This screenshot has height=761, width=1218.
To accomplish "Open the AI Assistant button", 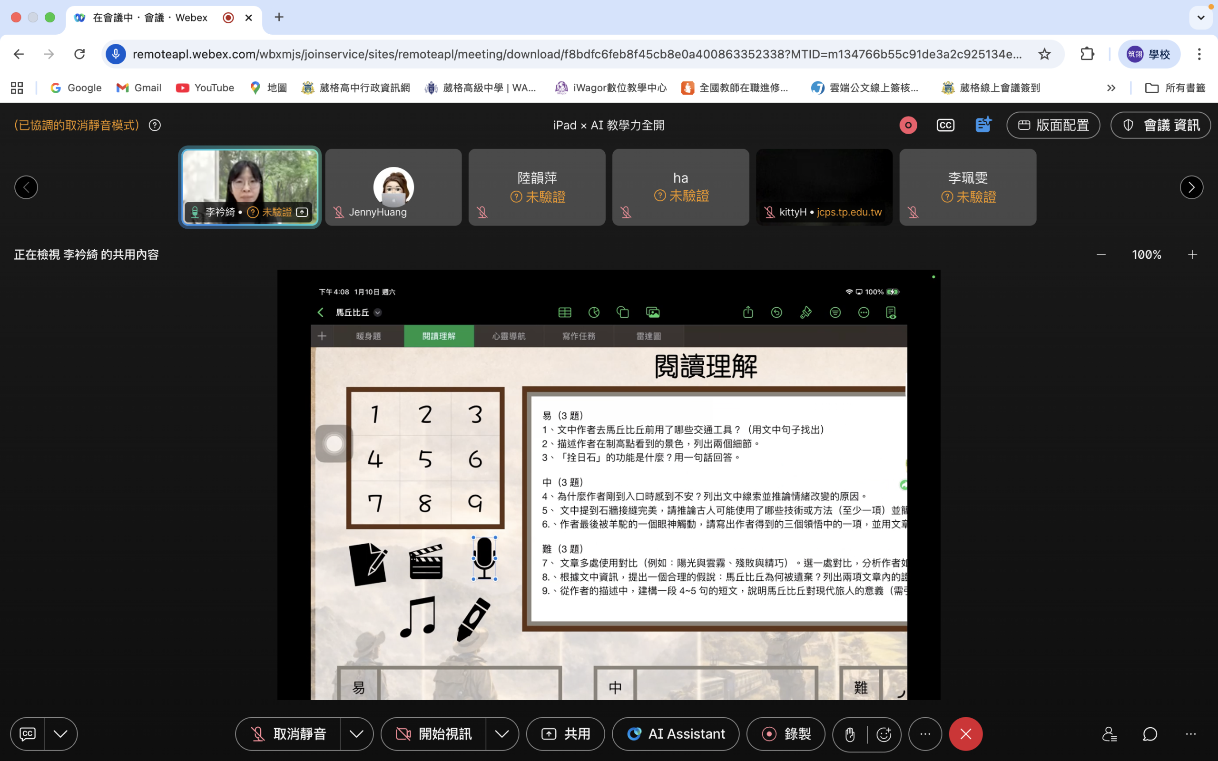I will pos(676,734).
